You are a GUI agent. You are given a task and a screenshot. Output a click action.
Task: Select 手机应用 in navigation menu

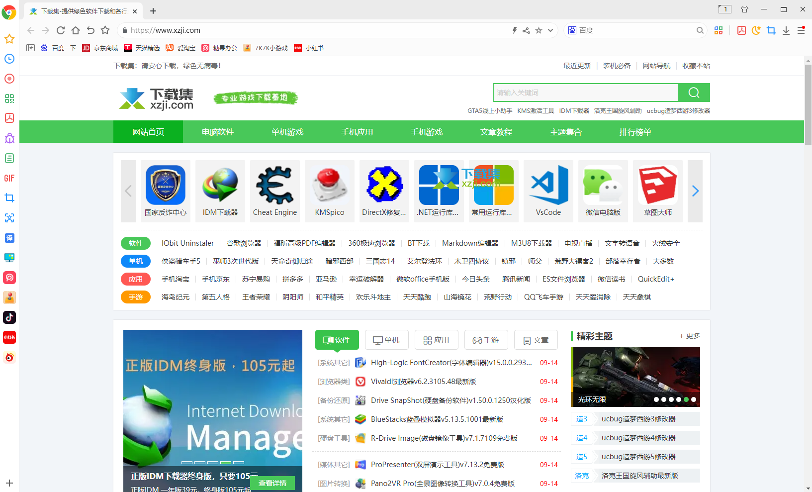click(x=357, y=132)
